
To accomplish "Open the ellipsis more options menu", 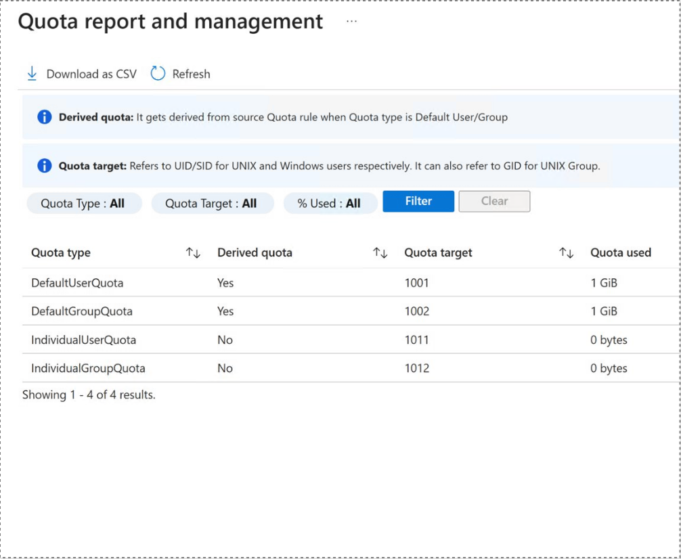I will pyautogui.click(x=352, y=21).
